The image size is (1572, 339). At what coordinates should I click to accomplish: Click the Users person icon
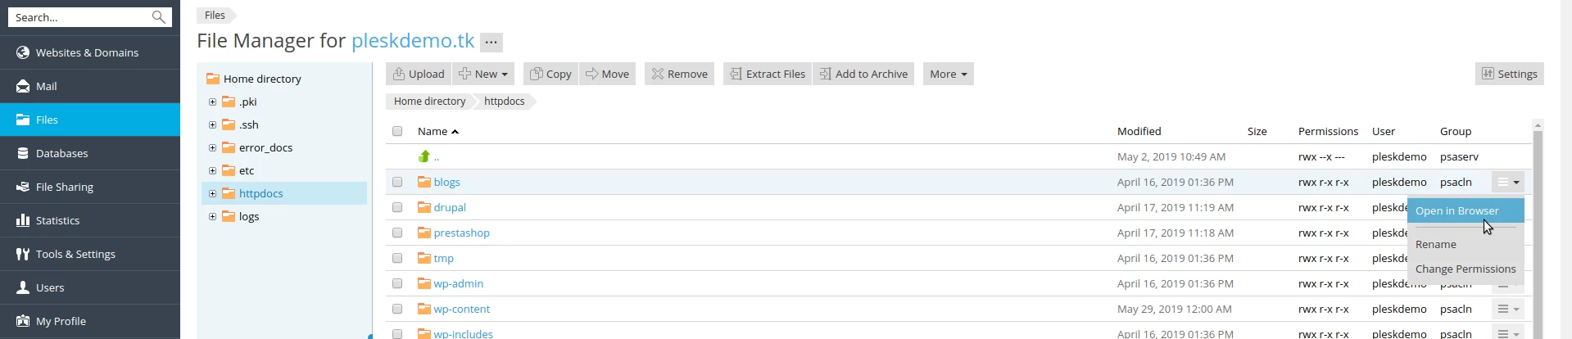[x=23, y=287]
